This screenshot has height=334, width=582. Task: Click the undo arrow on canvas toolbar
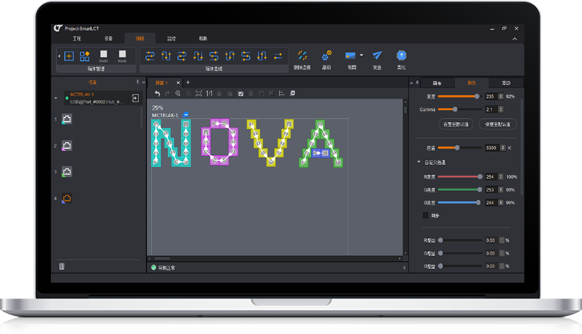(x=158, y=93)
